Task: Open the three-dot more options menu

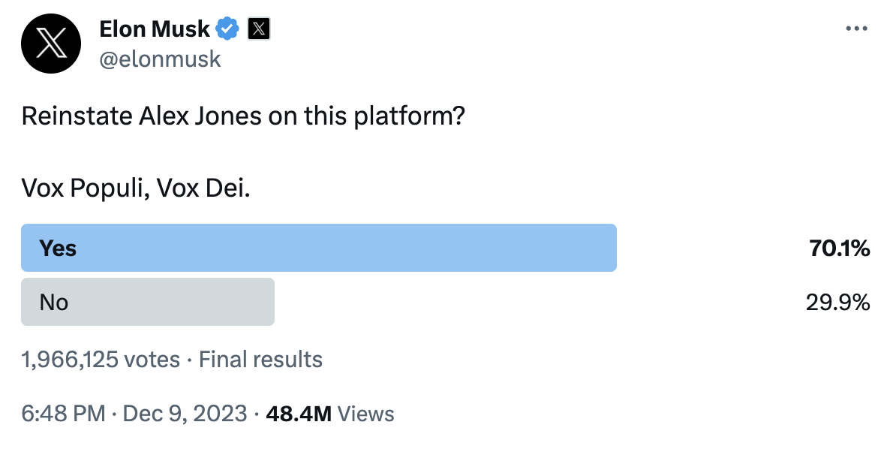Action: pos(856,29)
